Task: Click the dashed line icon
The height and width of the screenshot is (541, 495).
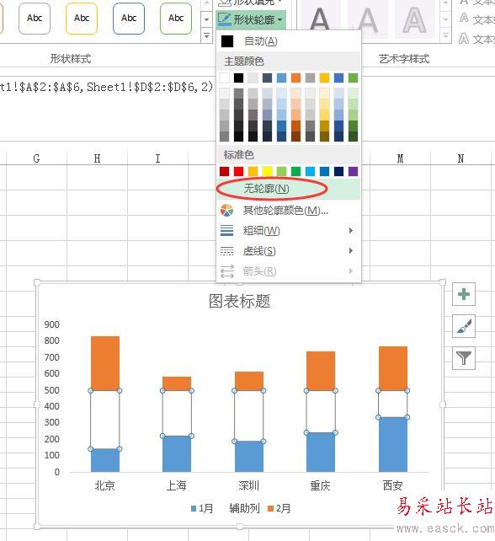Action: [x=226, y=251]
